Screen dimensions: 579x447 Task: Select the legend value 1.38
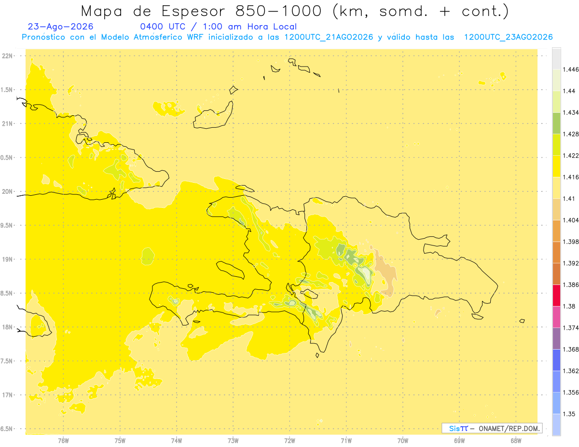click(x=569, y=306)
